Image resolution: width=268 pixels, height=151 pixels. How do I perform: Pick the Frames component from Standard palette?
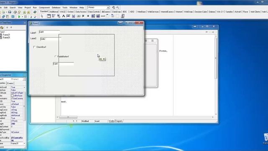coord(49,16)
